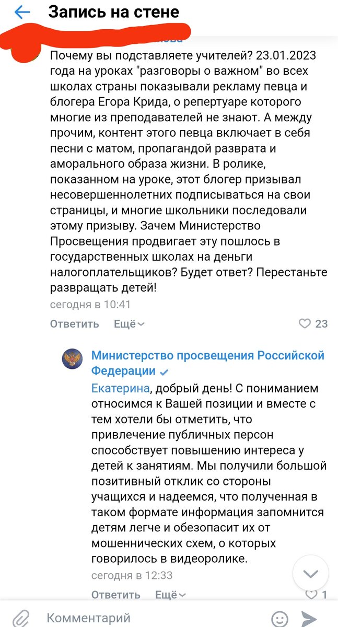Attach a file with paperclip icon

point(20,618)
